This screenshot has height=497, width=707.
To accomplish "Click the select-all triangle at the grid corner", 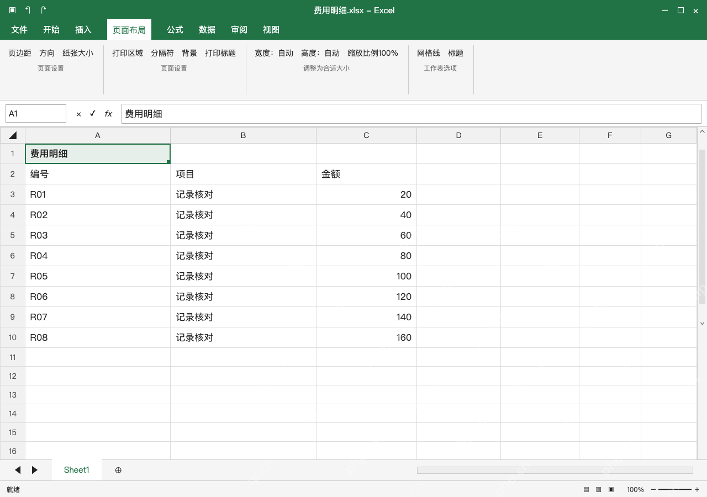I will (13, 135).
